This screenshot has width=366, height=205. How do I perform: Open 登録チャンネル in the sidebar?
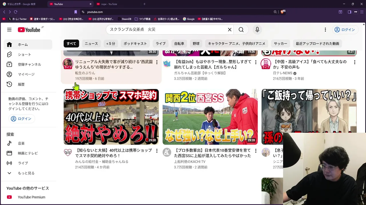28,64
